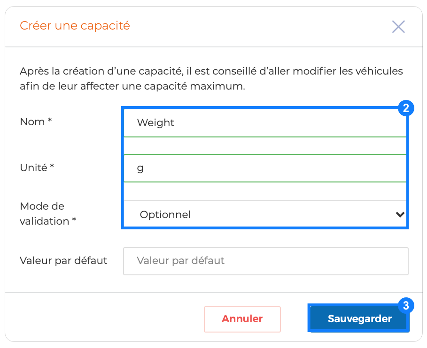This screenshot has width=427, height=348.
Task: Click the Nom * field label
Action: pos(36,122)
